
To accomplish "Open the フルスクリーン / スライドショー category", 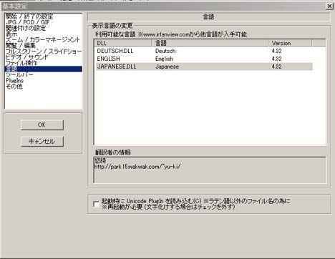I will click(x=44, y=52).
